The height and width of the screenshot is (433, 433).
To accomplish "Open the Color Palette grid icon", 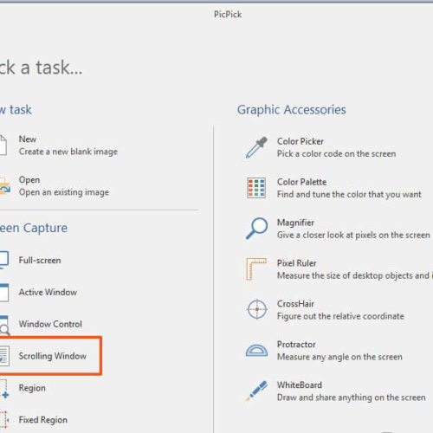I will click(256, 188).
